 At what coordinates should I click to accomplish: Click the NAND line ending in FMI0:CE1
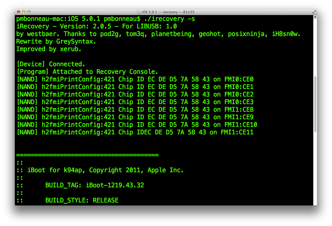pyautogui.click(x=135, y=87)
